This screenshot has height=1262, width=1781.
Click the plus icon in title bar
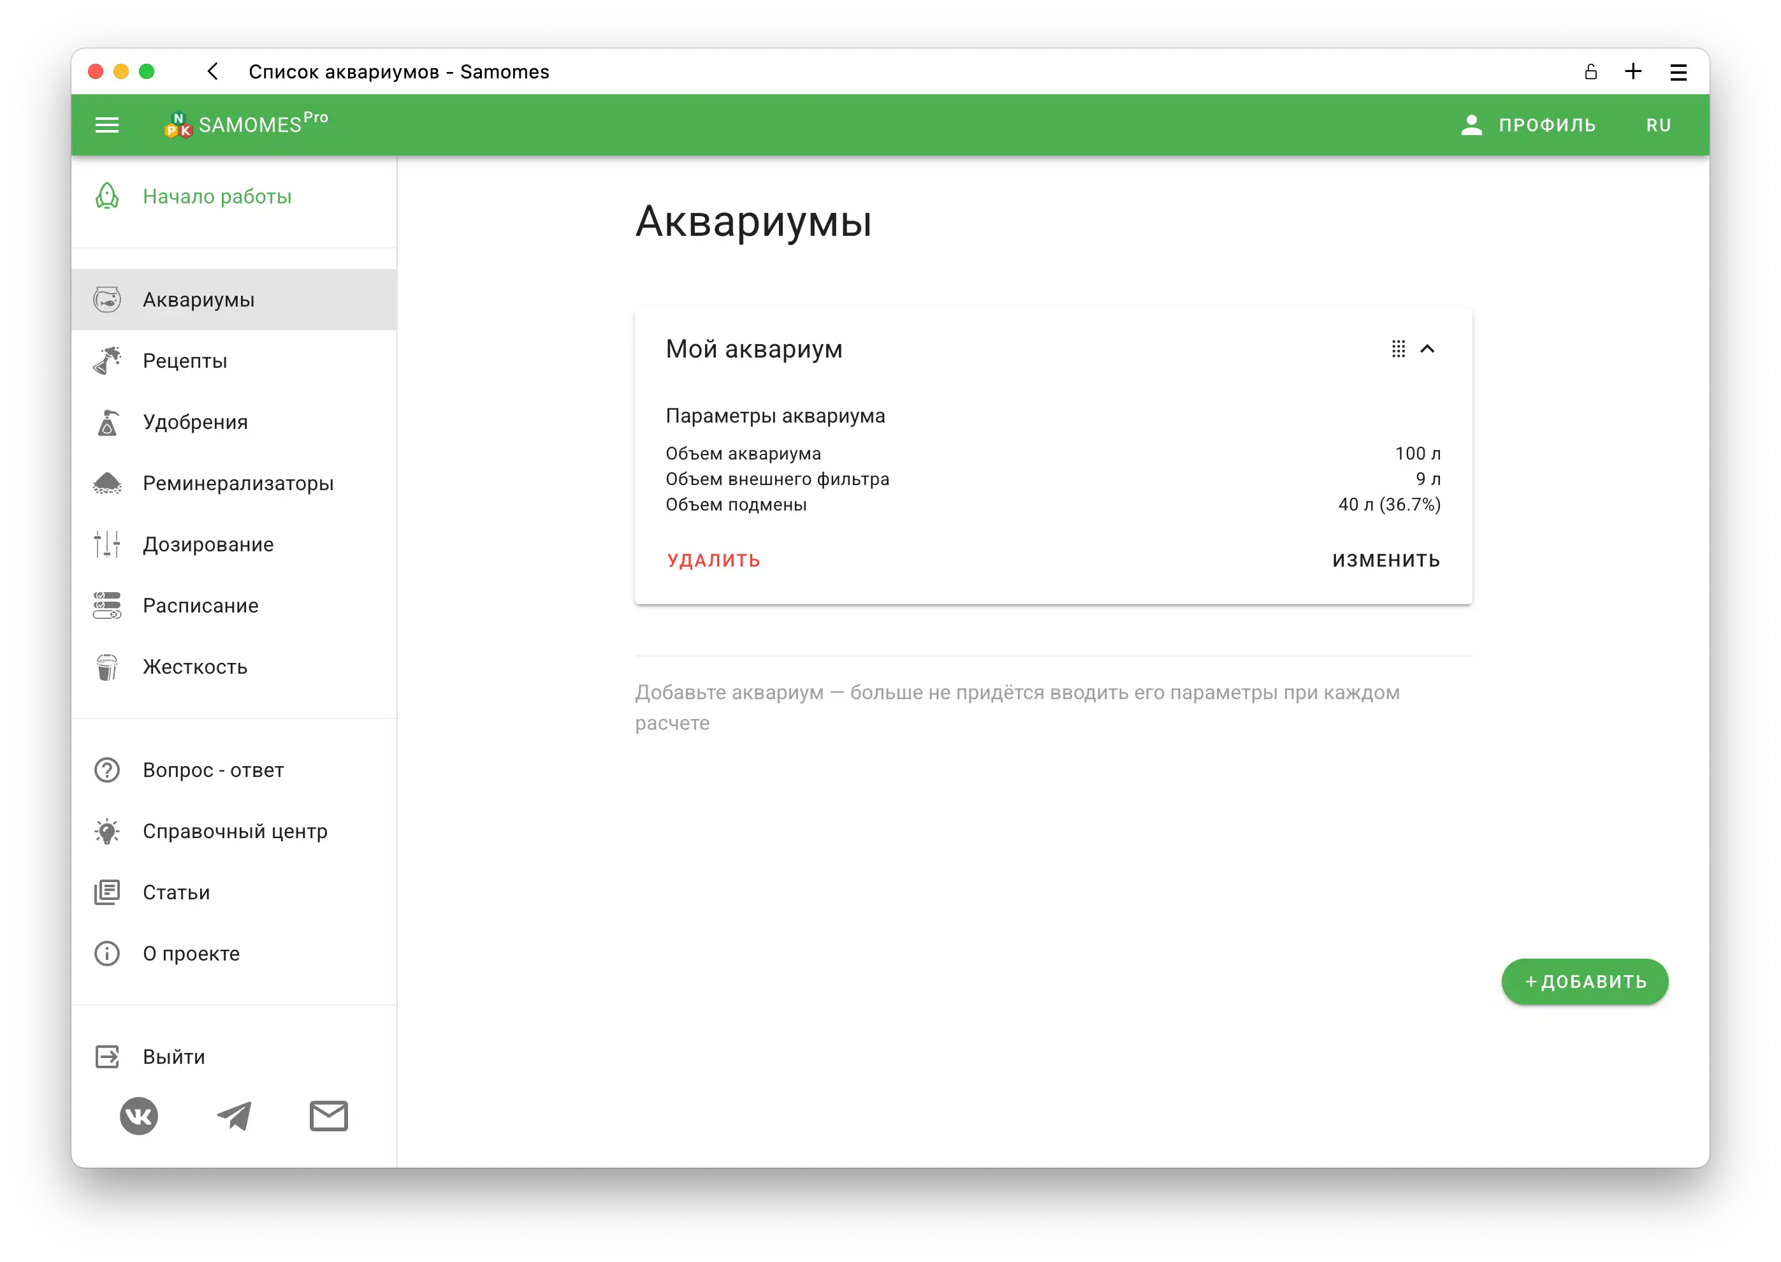[x=1633, y=71]
